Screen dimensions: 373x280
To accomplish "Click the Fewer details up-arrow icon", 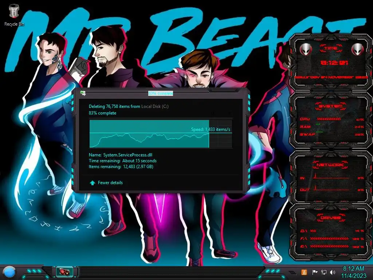I will (x=92, y=183).
